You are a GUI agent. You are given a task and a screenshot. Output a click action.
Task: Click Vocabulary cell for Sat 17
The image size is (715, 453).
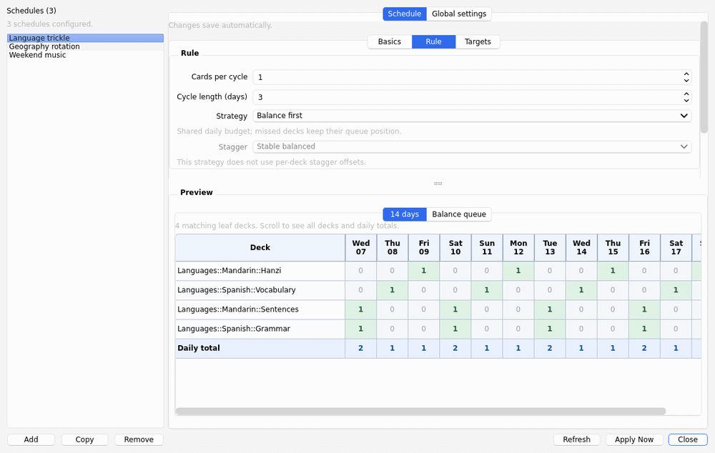pyautogui.click(x=676, y=290)
